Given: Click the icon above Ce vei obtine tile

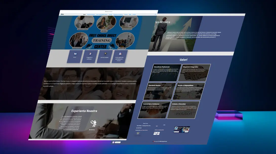Looking at the screenshot, I should [x=120, y=54].
